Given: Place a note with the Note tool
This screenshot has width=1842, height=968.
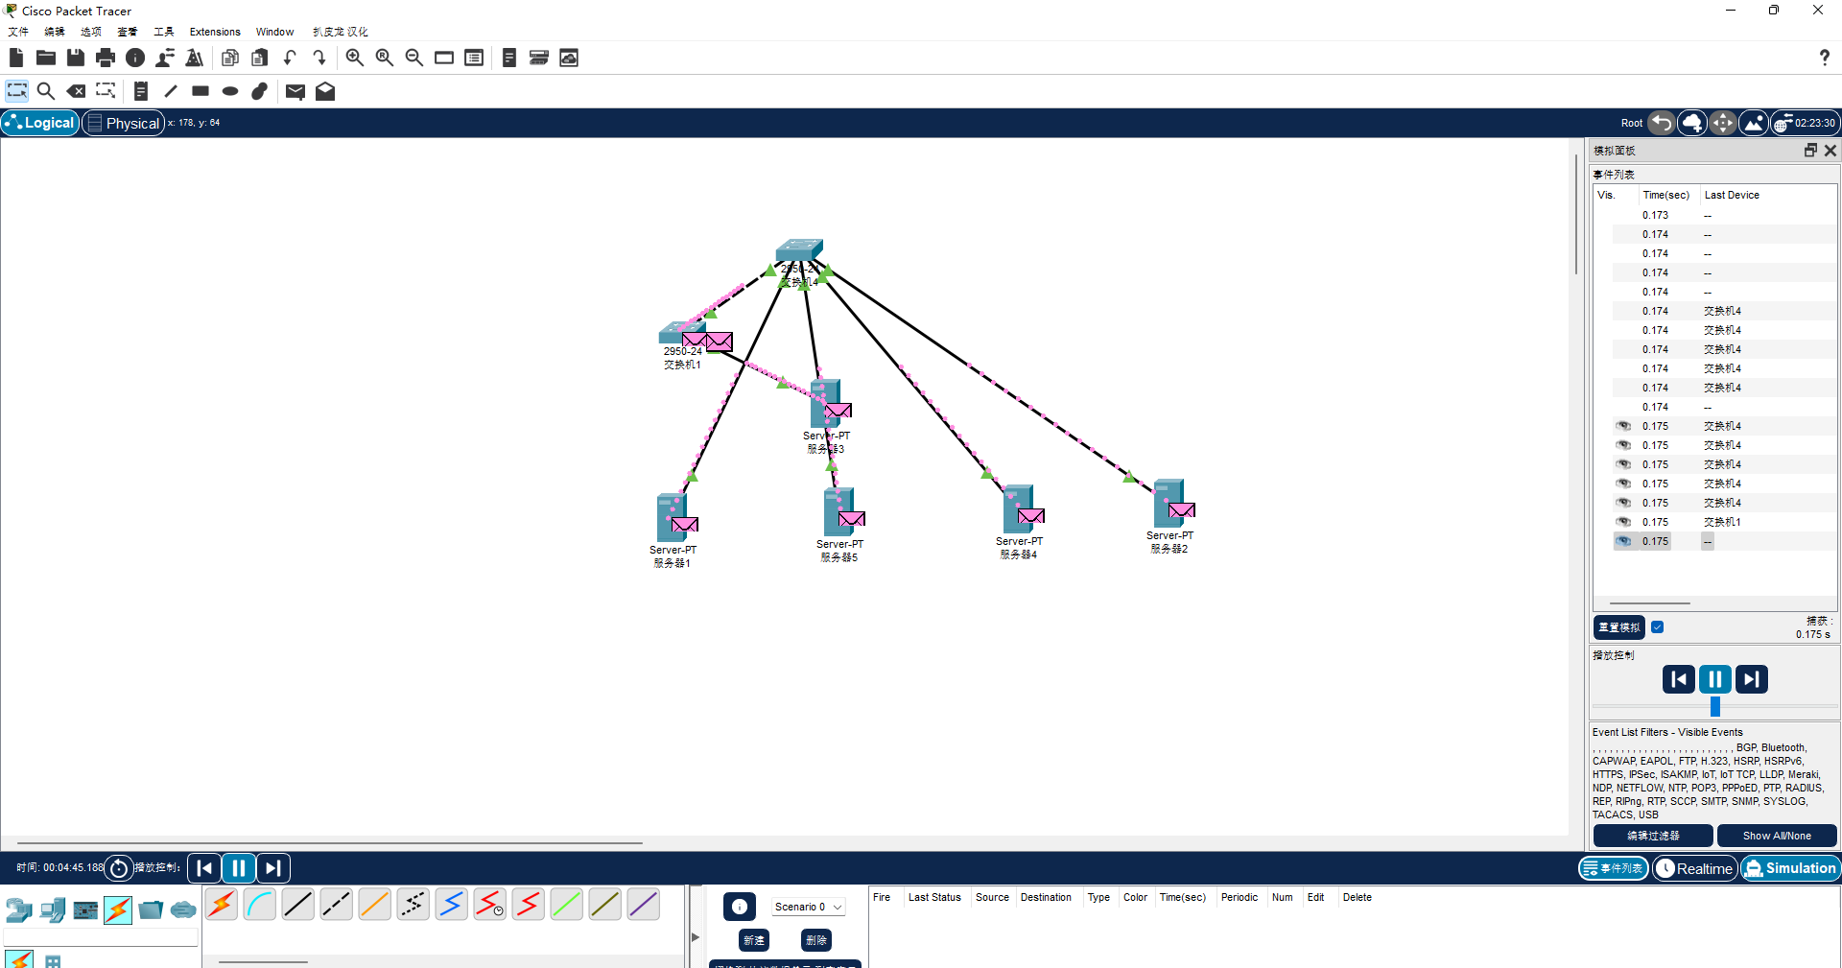Looking at the screenshot, I should click(141, 91).
